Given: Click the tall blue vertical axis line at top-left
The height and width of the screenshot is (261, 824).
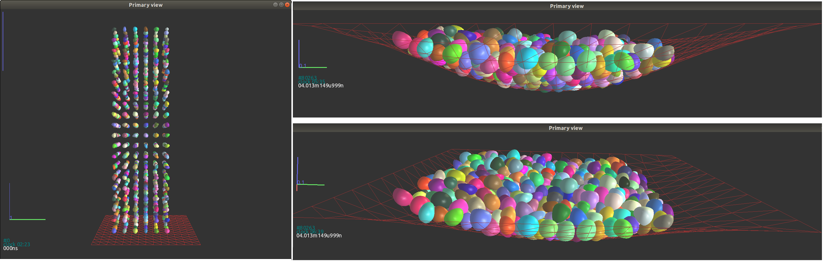Looking at the screenshot, I should [3, 42].
